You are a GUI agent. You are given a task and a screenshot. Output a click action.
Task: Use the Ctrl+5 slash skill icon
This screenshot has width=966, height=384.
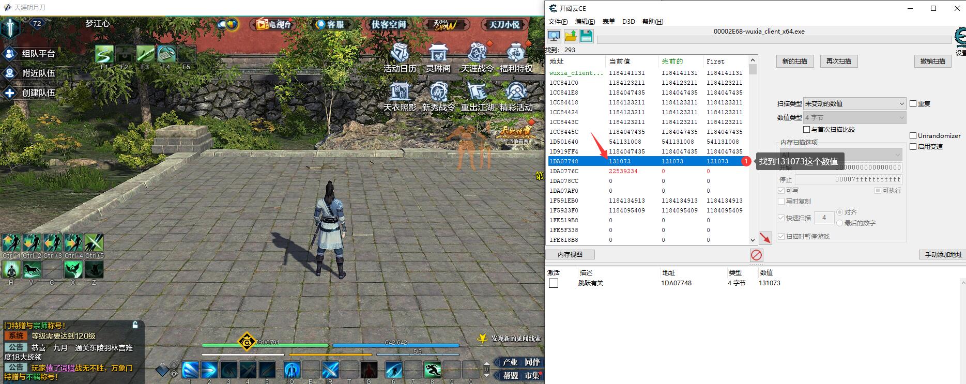click(94, 242)
